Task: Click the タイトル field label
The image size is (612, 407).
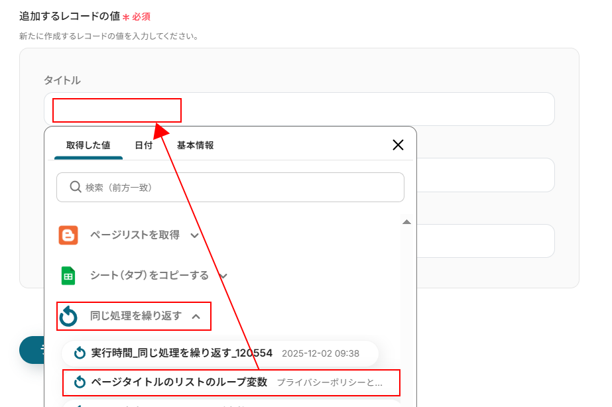Action: (62, 80)
